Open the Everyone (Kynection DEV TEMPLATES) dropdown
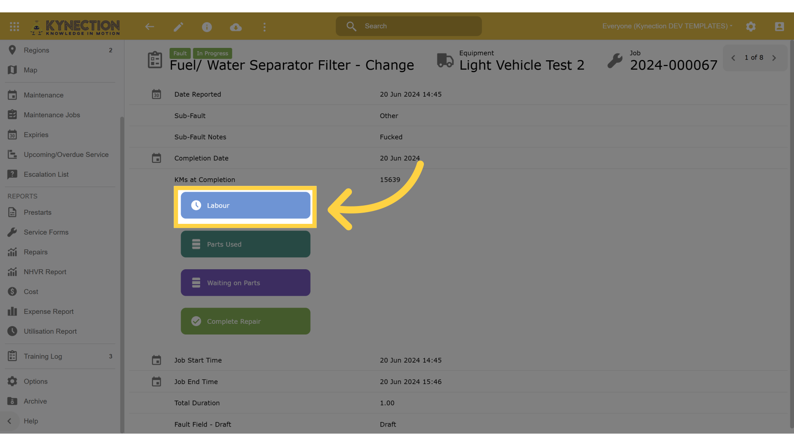 click(x=667, y=26)
